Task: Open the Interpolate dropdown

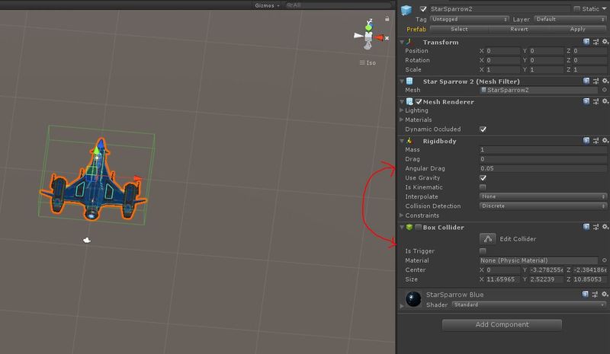Action: [x=543, y=196]
